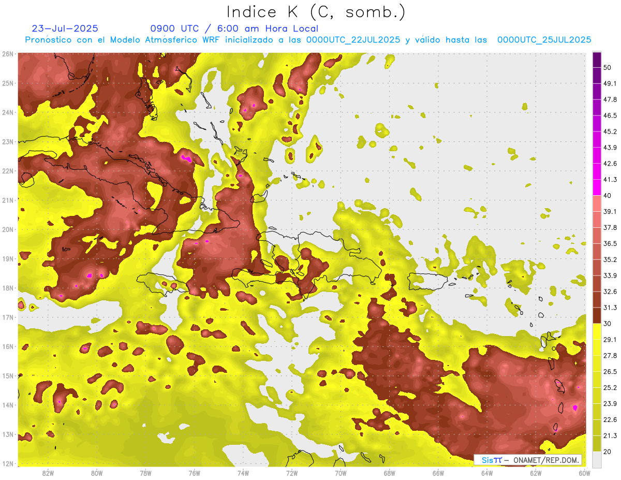Click the "78W" longitude label

coord(145,473)
